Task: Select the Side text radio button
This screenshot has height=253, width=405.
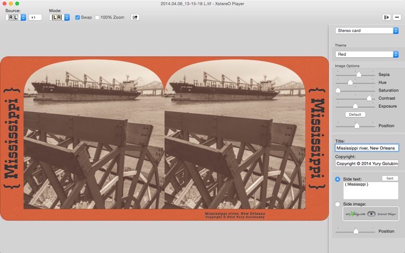Action: coord(337,179)
